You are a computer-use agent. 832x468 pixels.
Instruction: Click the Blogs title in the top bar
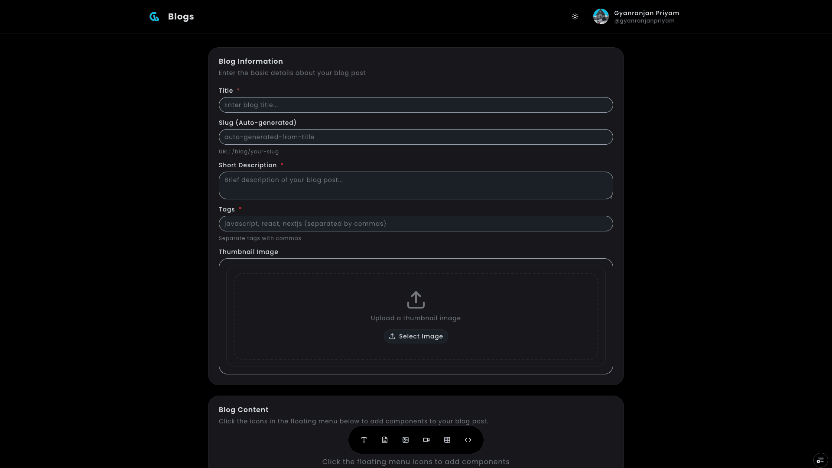pyautogui.click(x=181, y=16)
